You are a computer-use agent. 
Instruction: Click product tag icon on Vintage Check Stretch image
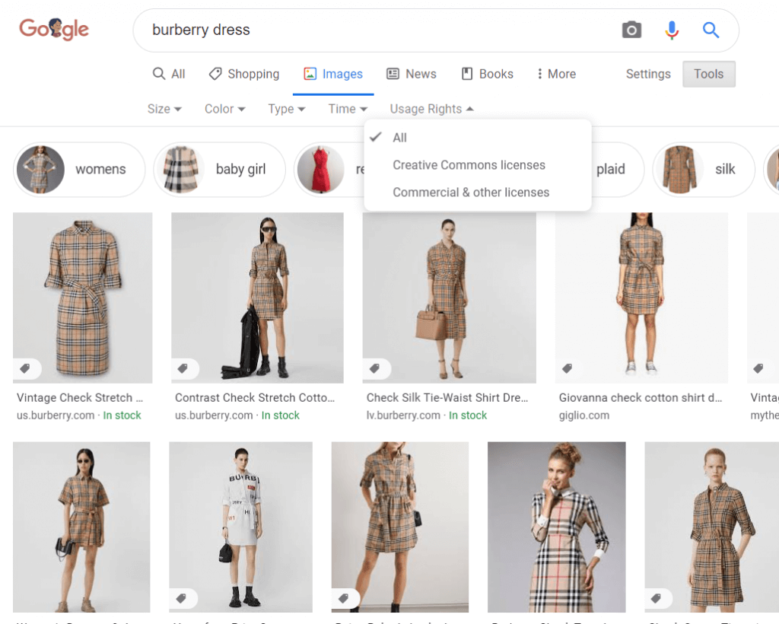coord(25,368)
